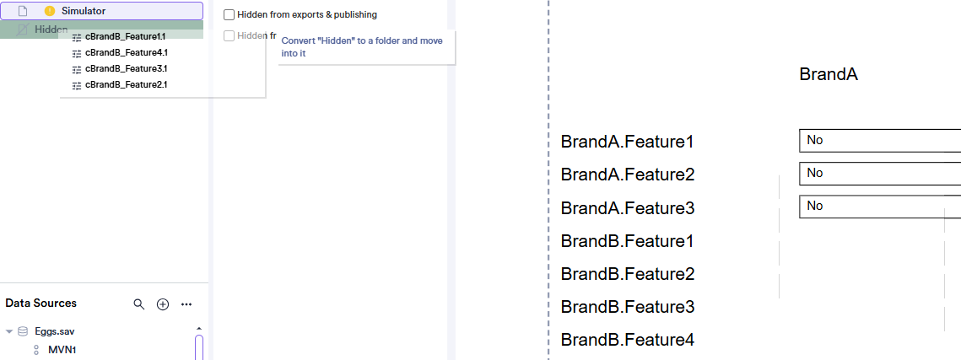The height and width of the screenshot is (360, 961).
Task: Click the Simulator page document icon
Action: (23, 11)
